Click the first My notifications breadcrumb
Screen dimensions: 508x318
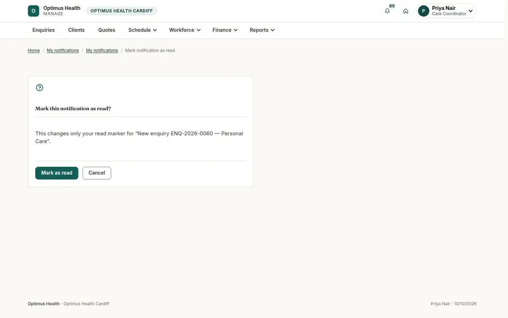pyautogui.click(x=63, y=50)
